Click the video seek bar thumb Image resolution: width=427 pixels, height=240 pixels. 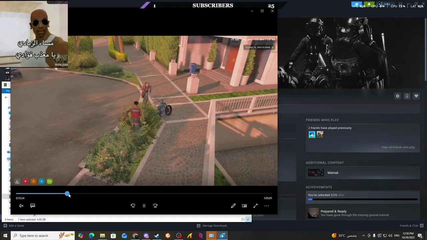point(67,194)
